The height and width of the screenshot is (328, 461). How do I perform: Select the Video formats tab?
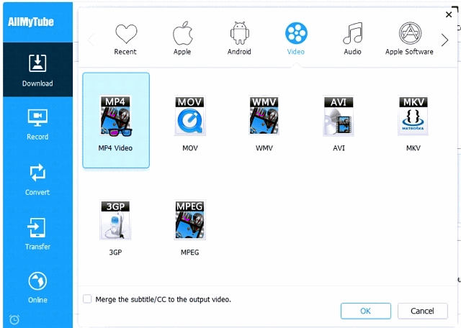tap(296, 38)
